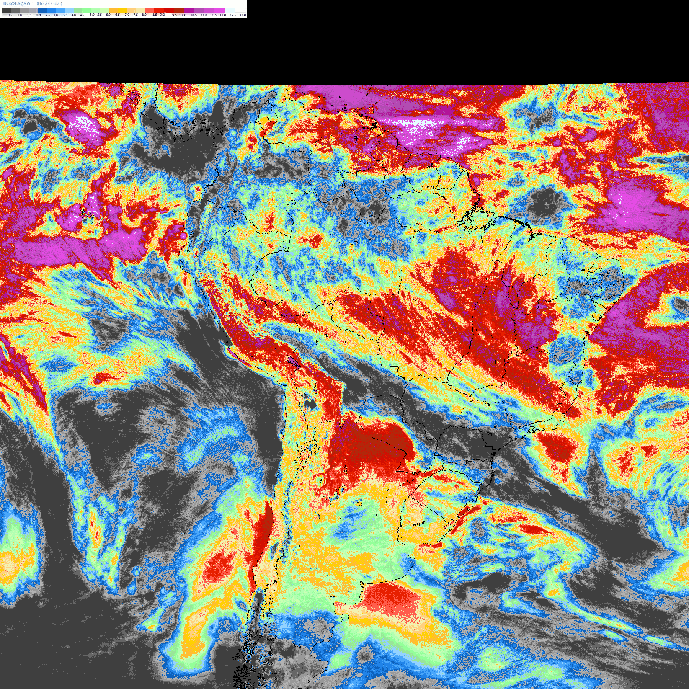Click the 6.0 legend value
Screen dimensions: 689x689
click(x=108, y=15)
